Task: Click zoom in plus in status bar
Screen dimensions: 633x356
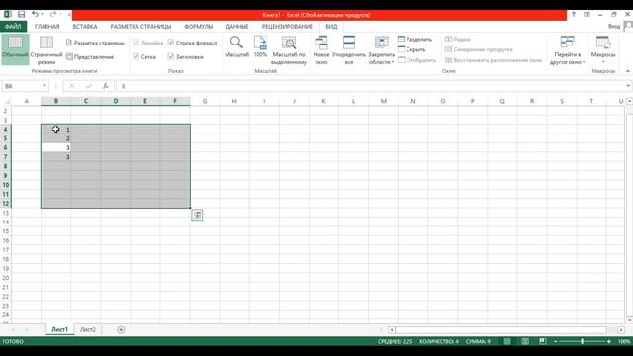Action: click(x=609, y=341)
